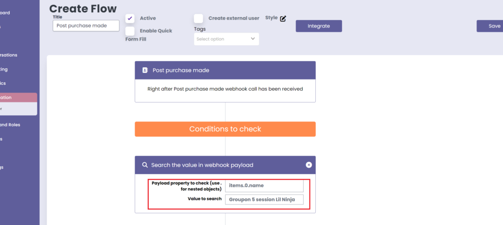The image size is (503, 225).
Task: Click the Style edit pencil icon
Action: coord(283,19)
